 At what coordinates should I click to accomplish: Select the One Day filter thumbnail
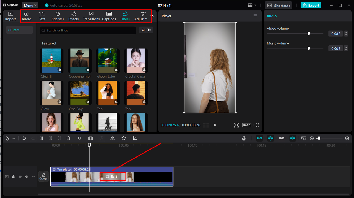(80, 93)
